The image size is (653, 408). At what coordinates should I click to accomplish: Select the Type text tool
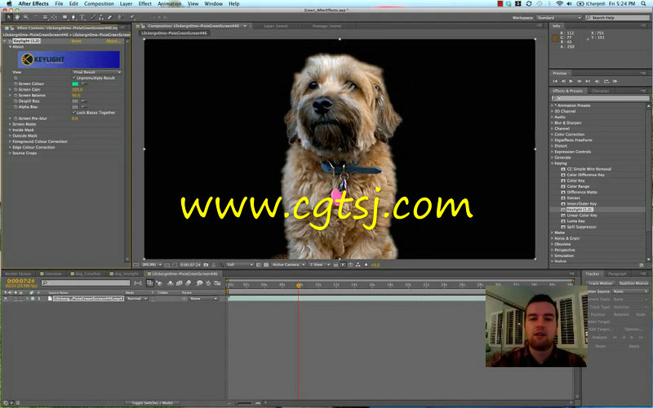[82, 17]
